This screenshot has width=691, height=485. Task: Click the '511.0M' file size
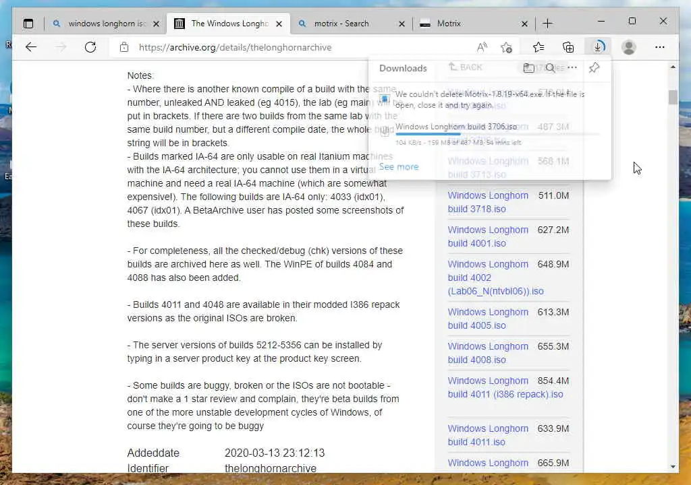point(553,195)
